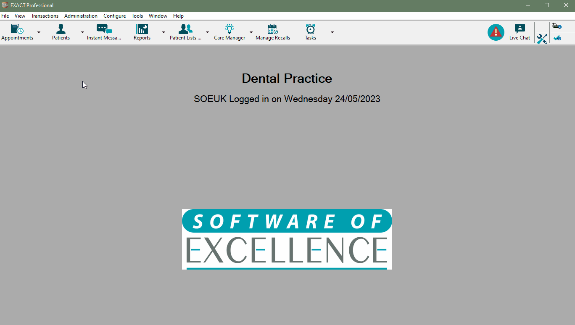
Task: Click the wrench and screwdriver tools icon
Action: tap(542, 39)
